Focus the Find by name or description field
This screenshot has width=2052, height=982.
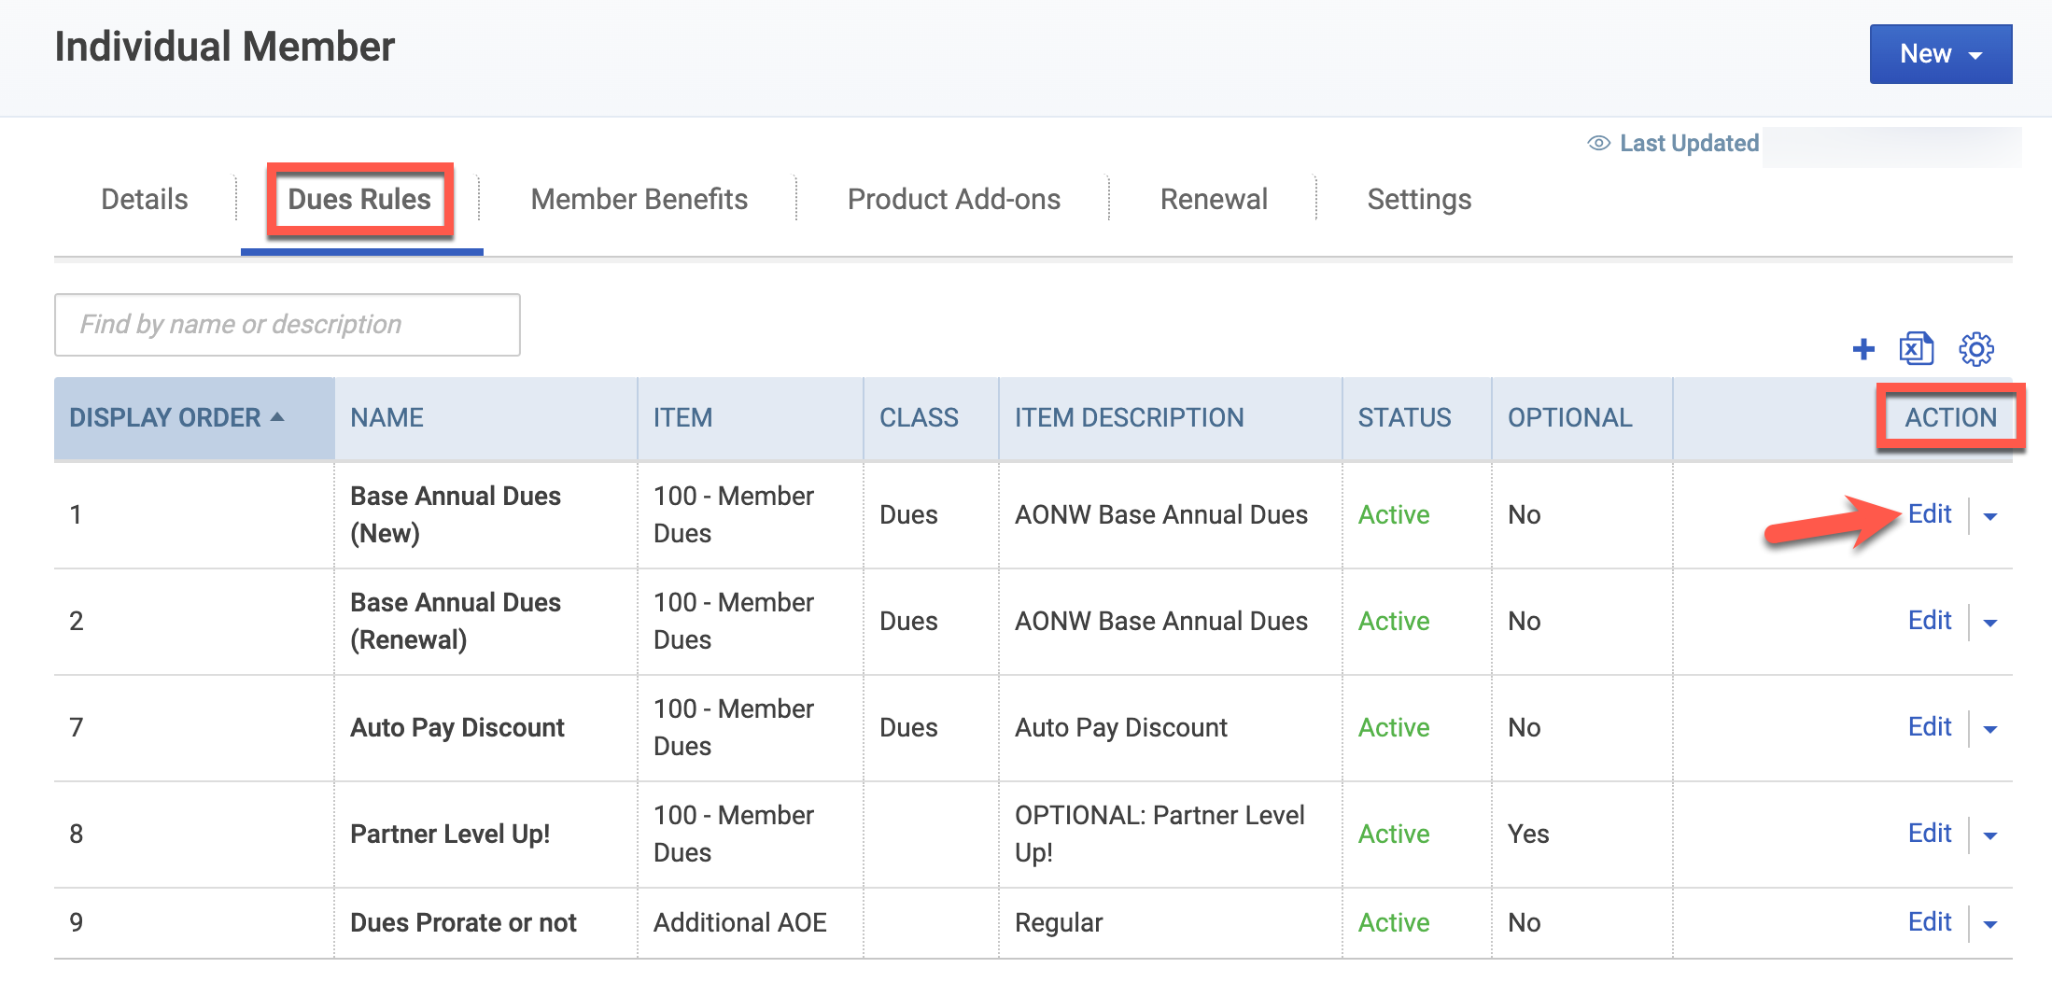coord(288,325)
